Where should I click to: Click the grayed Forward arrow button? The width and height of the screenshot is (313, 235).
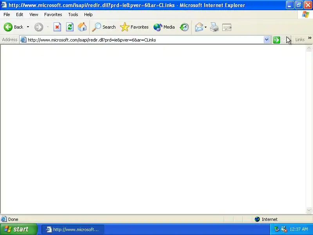(39, 27)
